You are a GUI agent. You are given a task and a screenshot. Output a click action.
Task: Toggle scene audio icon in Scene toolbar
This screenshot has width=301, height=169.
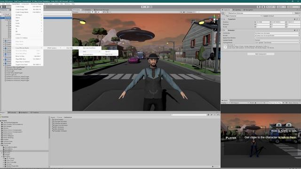point(95,12)
